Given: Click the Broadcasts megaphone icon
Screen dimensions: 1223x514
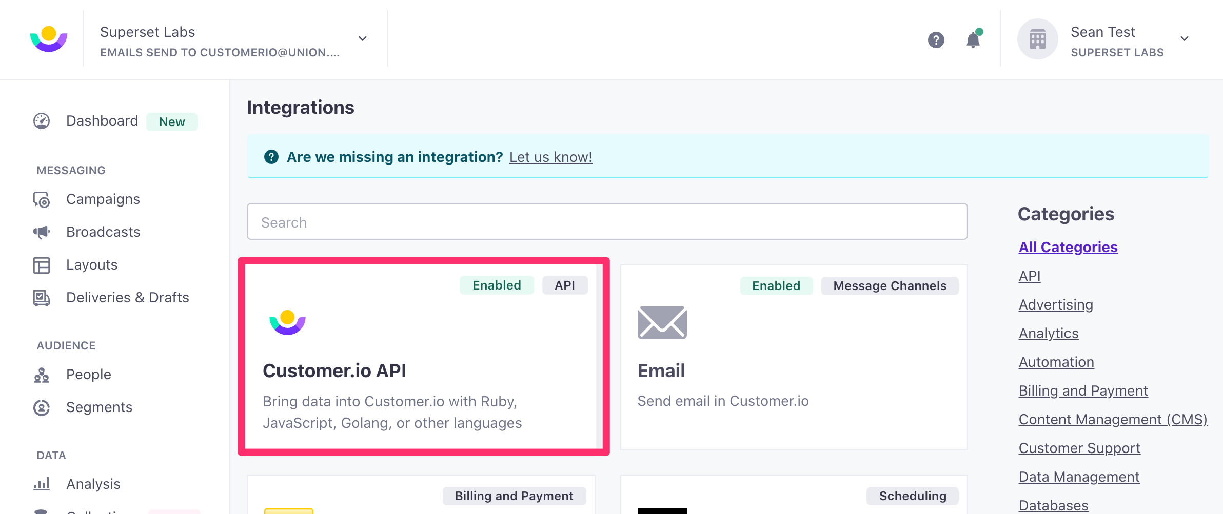Looking at the screenshot, I should pos(42,232).
